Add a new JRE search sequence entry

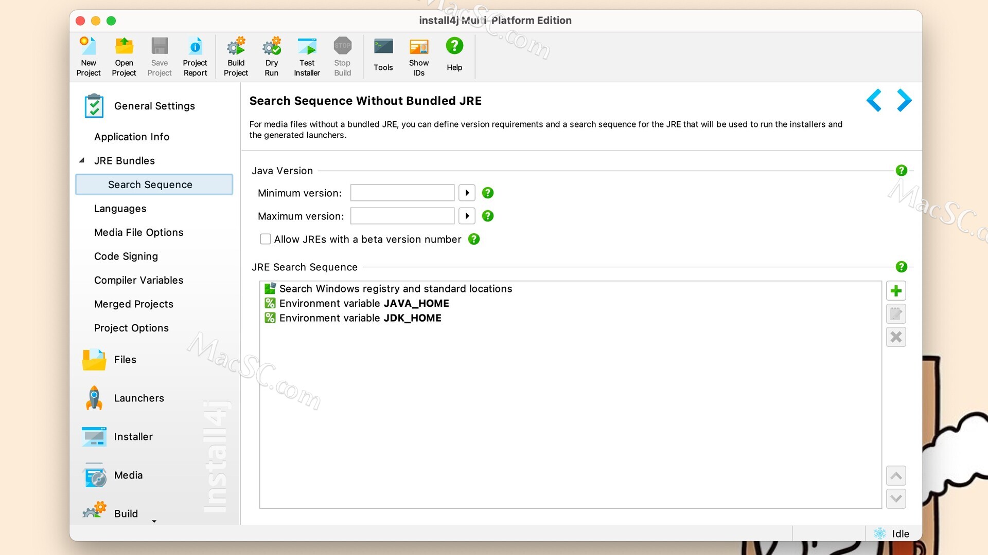click(895, 290)
